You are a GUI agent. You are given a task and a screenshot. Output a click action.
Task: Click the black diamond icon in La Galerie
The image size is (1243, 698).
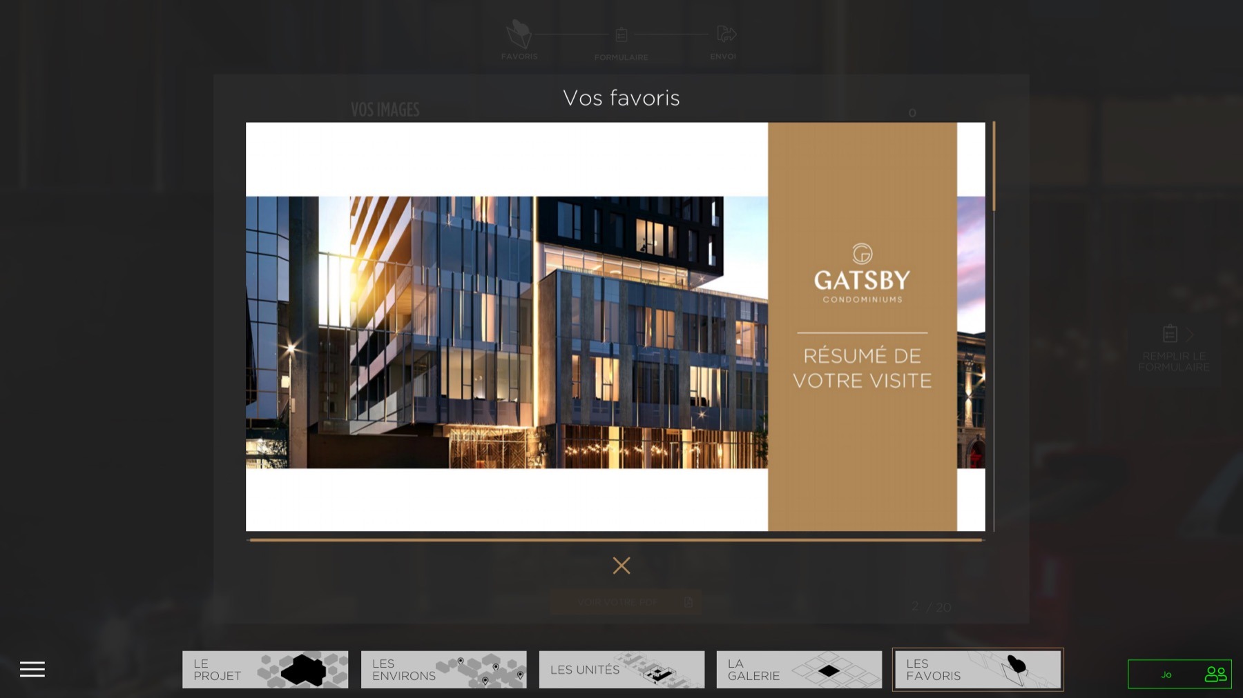click(x=828, y=670)
